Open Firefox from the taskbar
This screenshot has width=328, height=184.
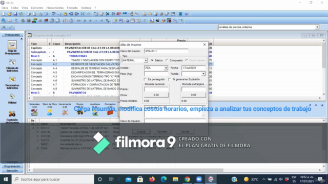(152, 179)
